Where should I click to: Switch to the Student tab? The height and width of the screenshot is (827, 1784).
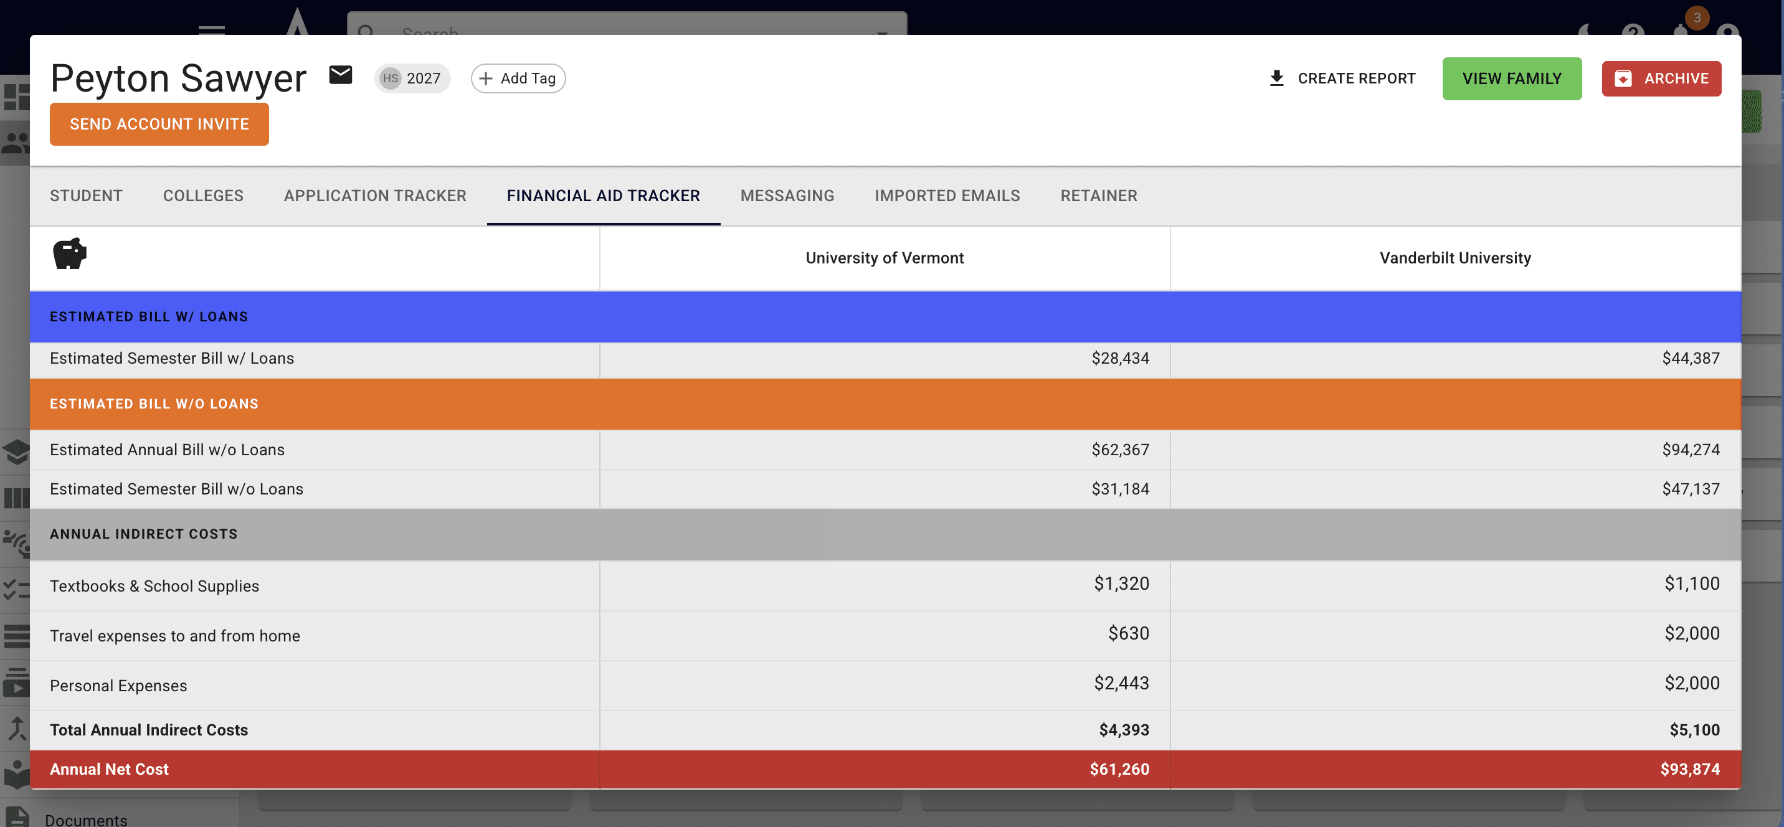86,196
